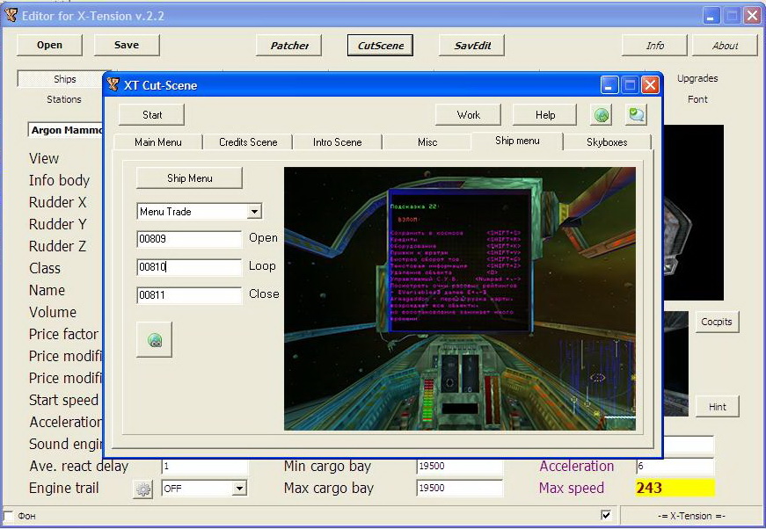
Task: Select the Credits Scene tab
Action: coord(248,141)
